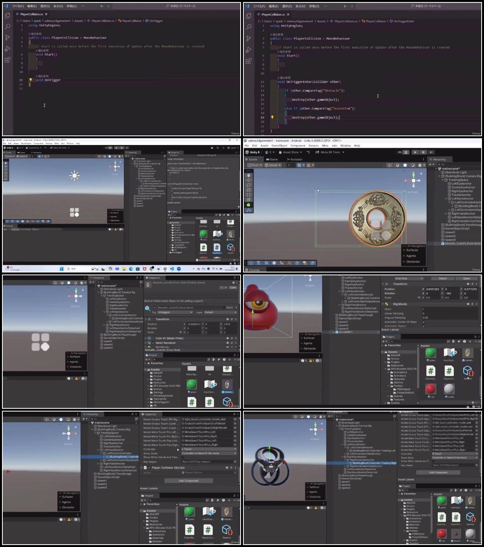
Task: Click the lightbulb on line 19 of Destroy code
Action: (x=272, y=117)
